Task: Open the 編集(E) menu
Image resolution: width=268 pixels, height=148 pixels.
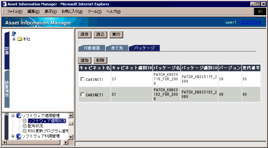Action: (33, 11)
